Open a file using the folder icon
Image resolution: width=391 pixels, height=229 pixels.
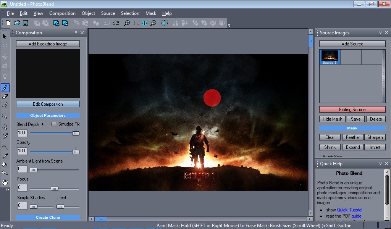click(x=17, y=23)
